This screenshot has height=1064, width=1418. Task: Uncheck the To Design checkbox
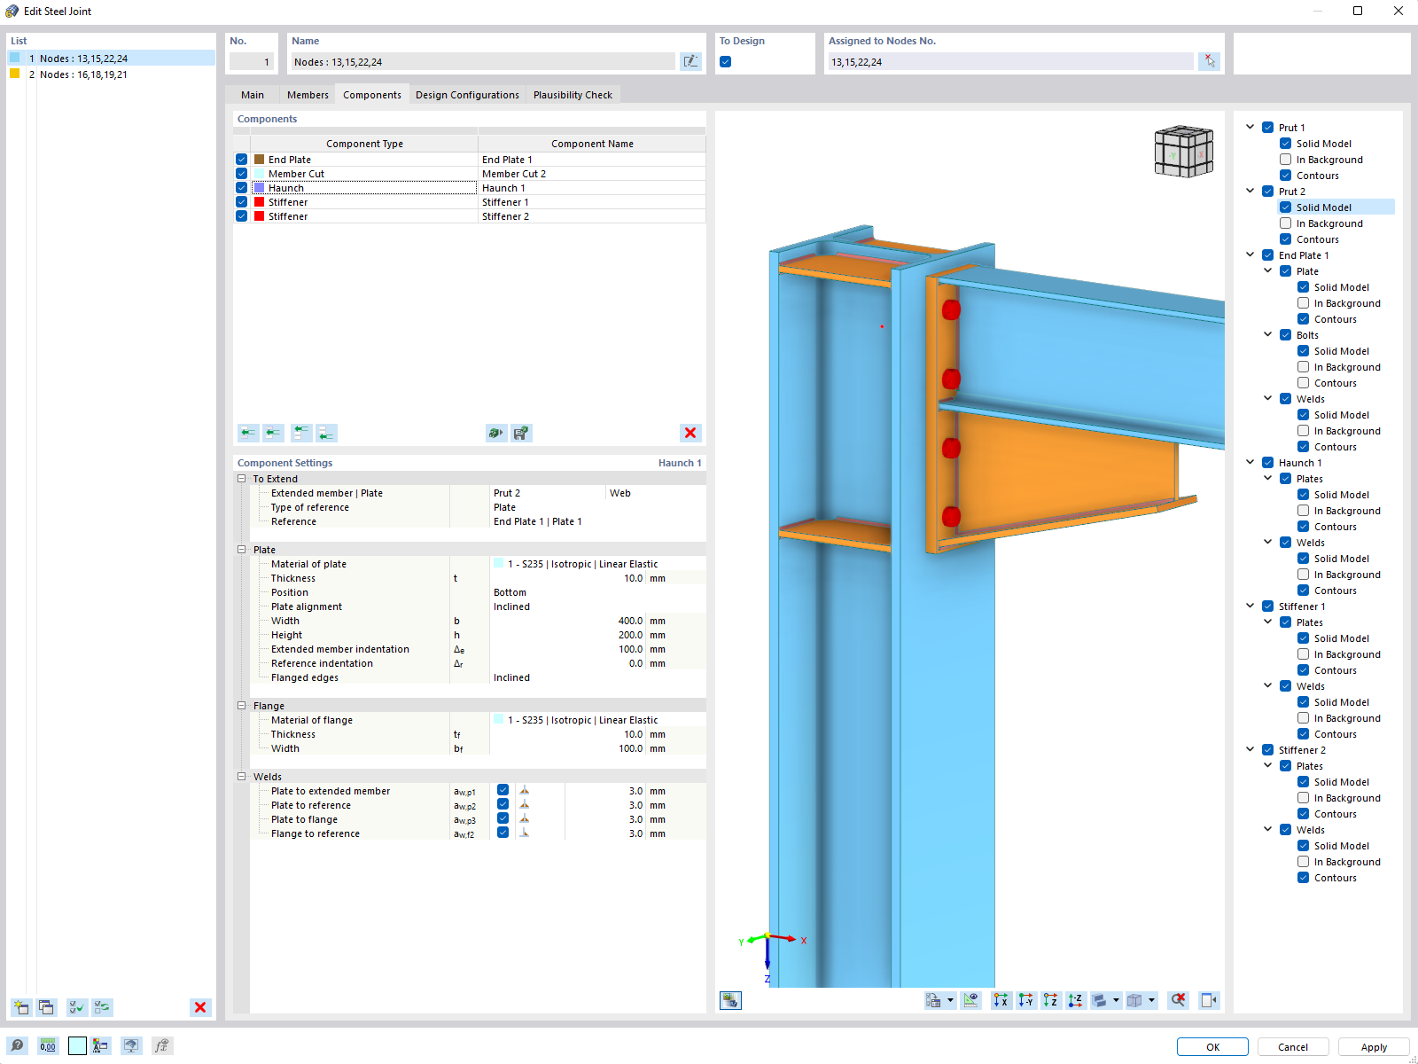pyautogui.click(x=725, y=62)
